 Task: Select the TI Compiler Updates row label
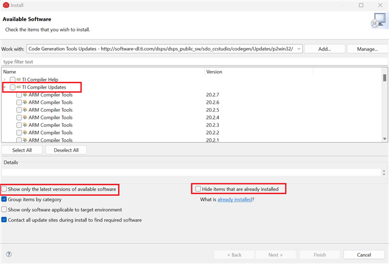tap(44, 87)
